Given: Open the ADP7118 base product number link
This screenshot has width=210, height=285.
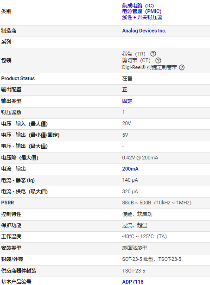Looking at the screenshot, I should click(x=133, y=282).
